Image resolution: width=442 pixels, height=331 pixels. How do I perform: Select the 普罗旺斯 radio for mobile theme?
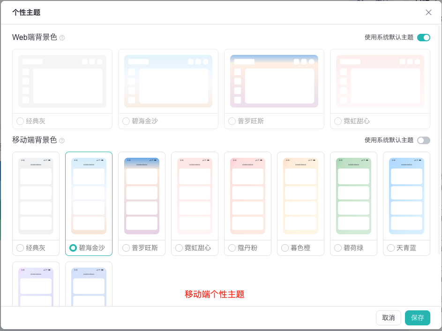(x=126, y=247)
